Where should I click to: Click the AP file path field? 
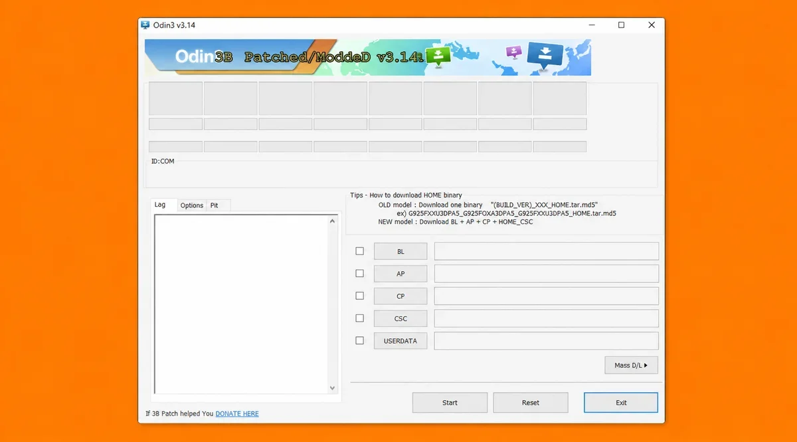pyautogui.click(x=547, y=274)
